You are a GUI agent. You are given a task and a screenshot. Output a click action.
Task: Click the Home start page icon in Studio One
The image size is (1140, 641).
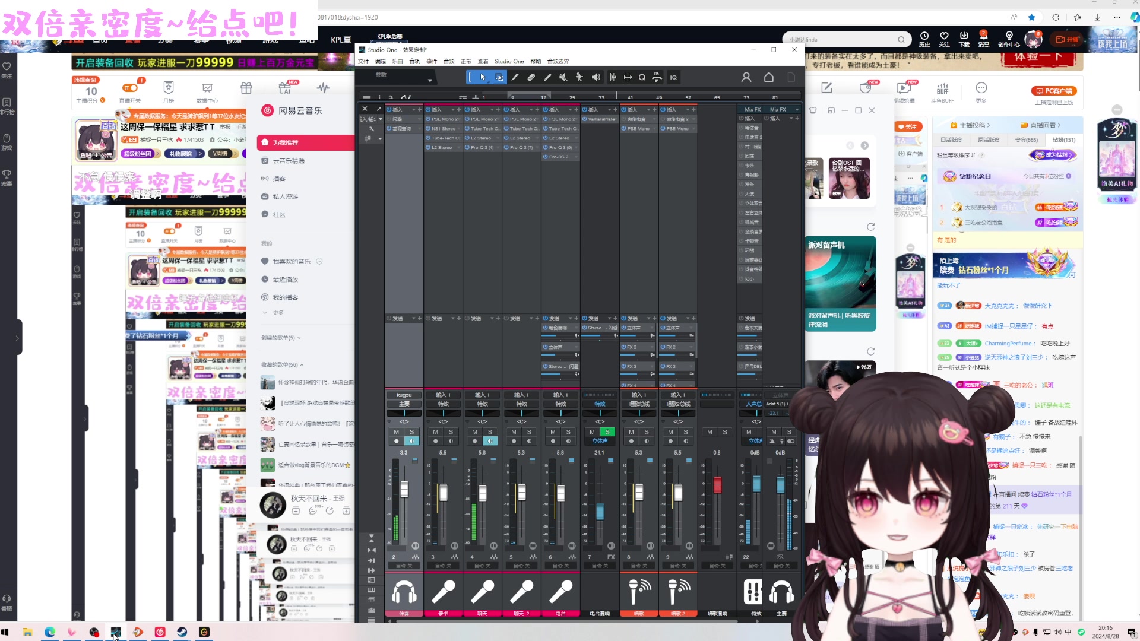tap(769, 77)
